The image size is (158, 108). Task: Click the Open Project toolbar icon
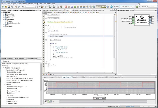click(x=9, y=7)
